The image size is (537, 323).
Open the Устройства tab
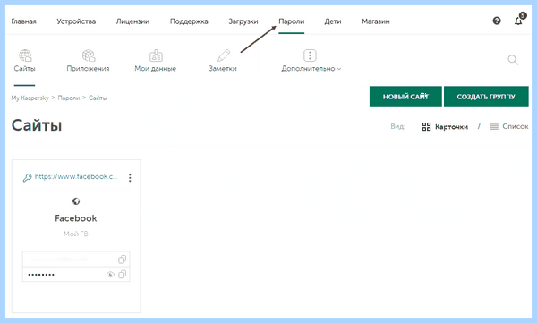[76, 21]
